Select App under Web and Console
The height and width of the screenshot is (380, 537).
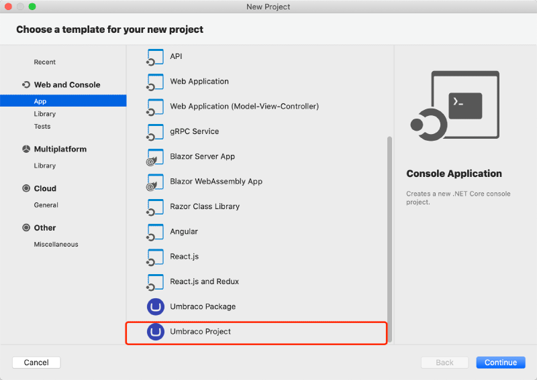(x=63, y=101)
